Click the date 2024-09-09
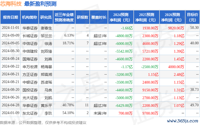 (10, 36)
